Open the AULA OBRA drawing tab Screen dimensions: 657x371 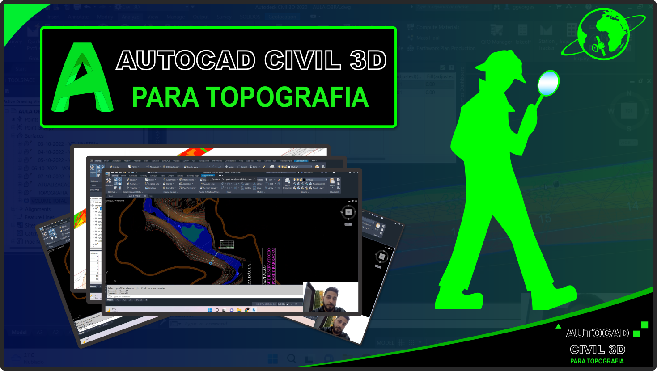(134, 196)
